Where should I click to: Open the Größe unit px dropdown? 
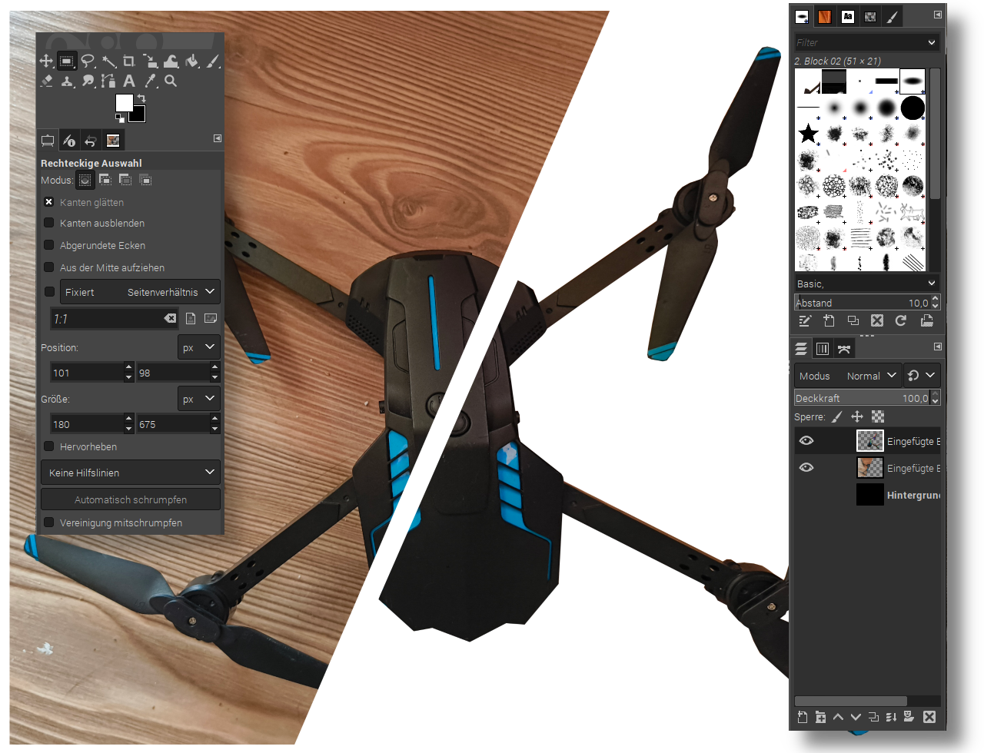[199, 399]
